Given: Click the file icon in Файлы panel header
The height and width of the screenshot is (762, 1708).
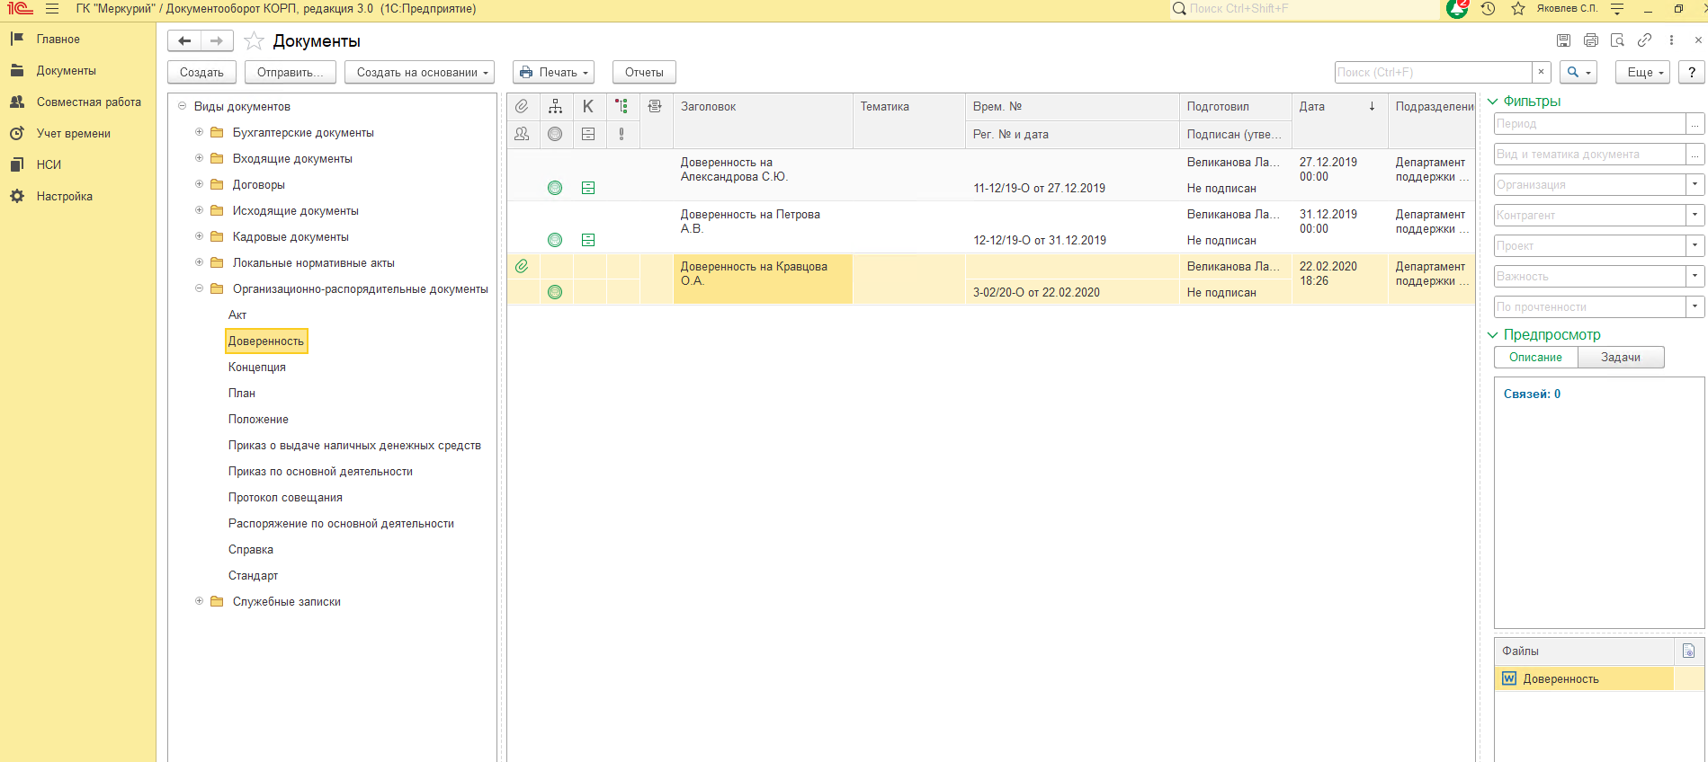Looking at the screenshot, I should tap(1688, 651).
